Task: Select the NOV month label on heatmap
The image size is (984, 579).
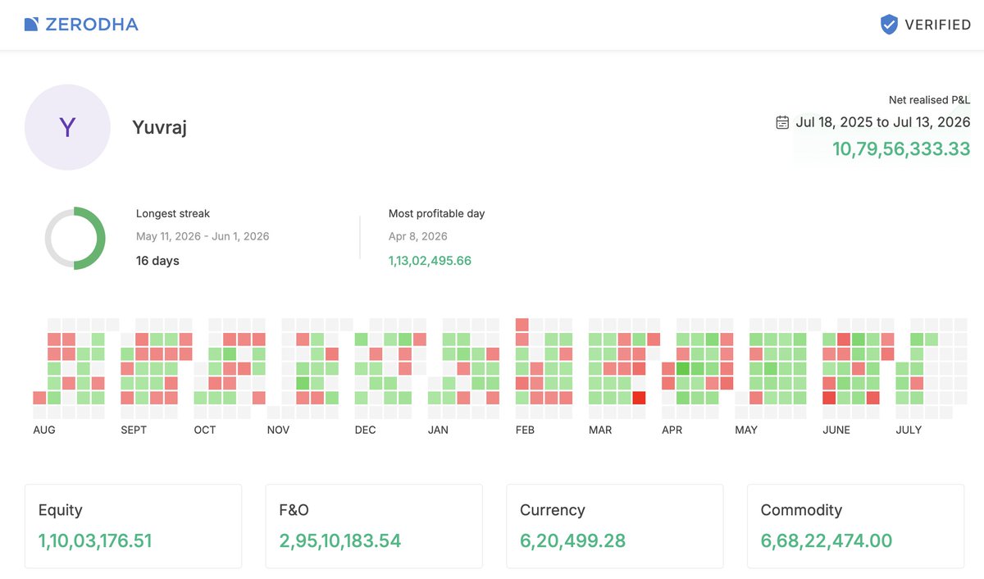Action: (x=279, y=430)
